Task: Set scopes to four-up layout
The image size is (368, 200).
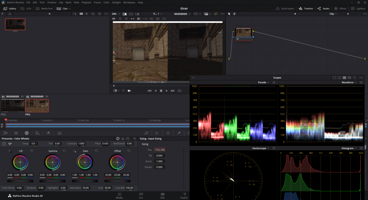Action: (344, 78)
